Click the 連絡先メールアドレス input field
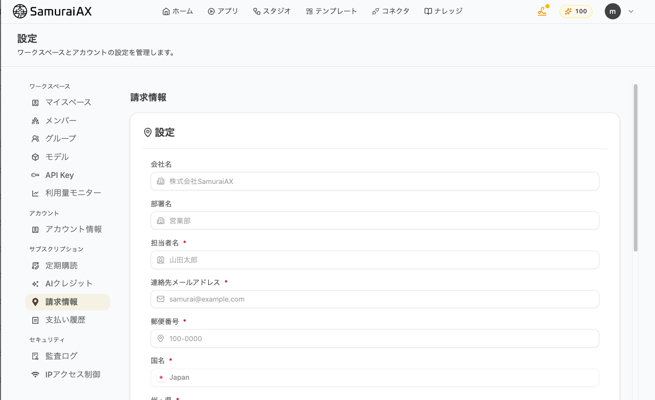This screenshot has width=655, height=400. (x=374, y=299)
